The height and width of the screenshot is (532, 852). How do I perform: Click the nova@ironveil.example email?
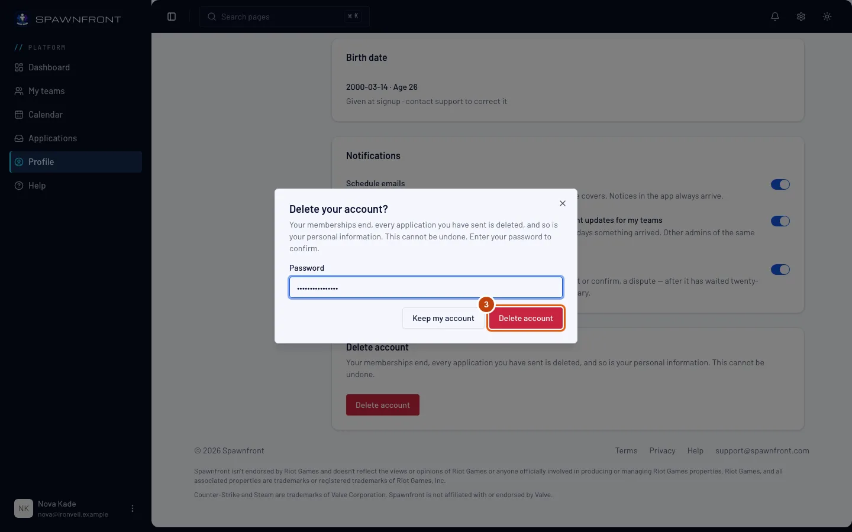(x=73, y=514)
